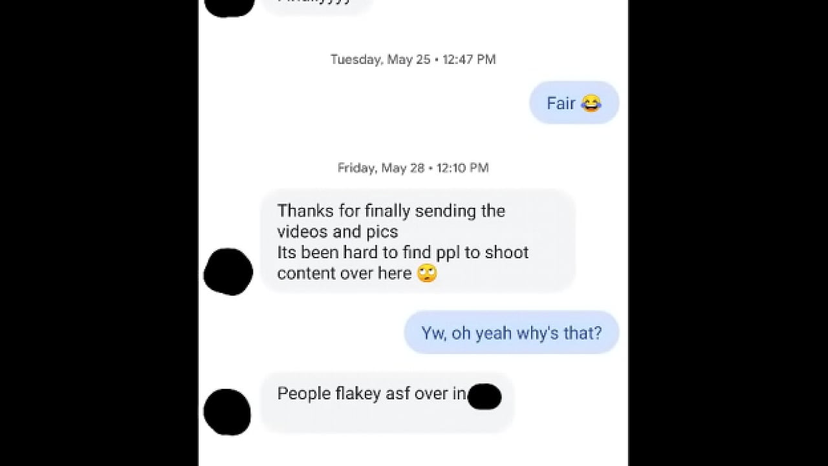The width and height of the screenshot is (828, 466).
Task: Tap the partially visible avatar at the top
Action: pos(229,6)
